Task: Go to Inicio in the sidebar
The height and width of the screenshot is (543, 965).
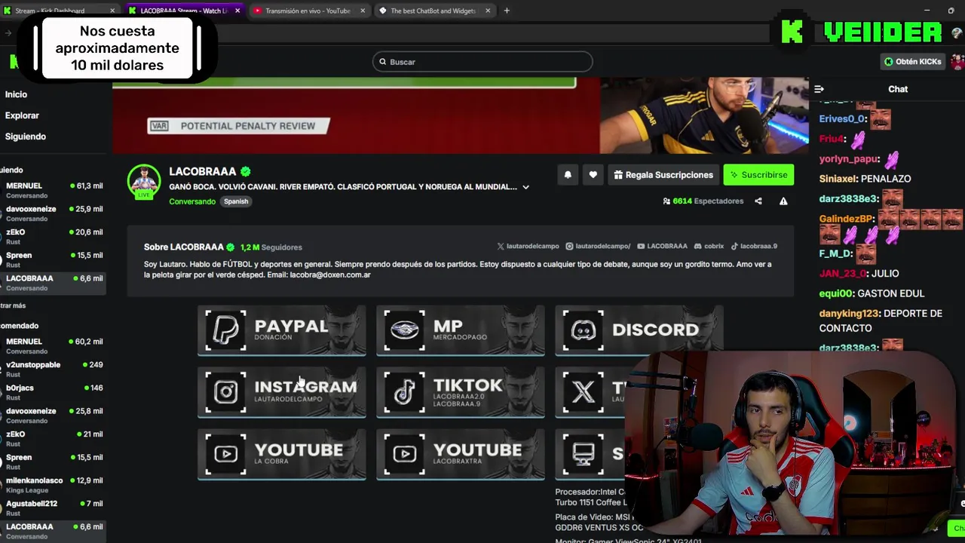Action: coord(16,94)
